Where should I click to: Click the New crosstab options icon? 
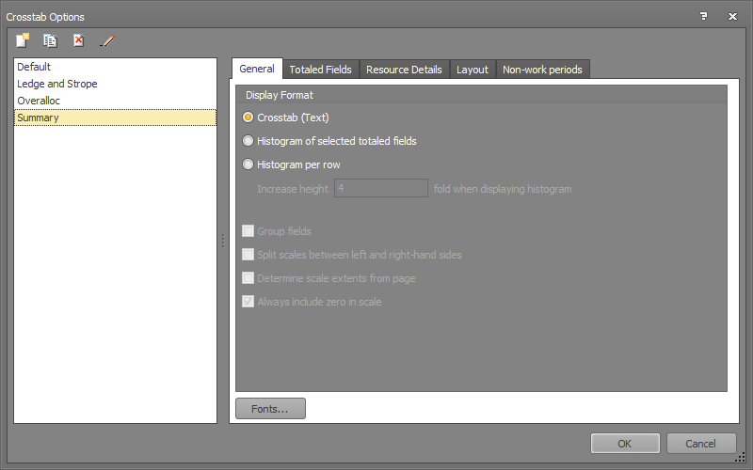(x=24, y=40)
